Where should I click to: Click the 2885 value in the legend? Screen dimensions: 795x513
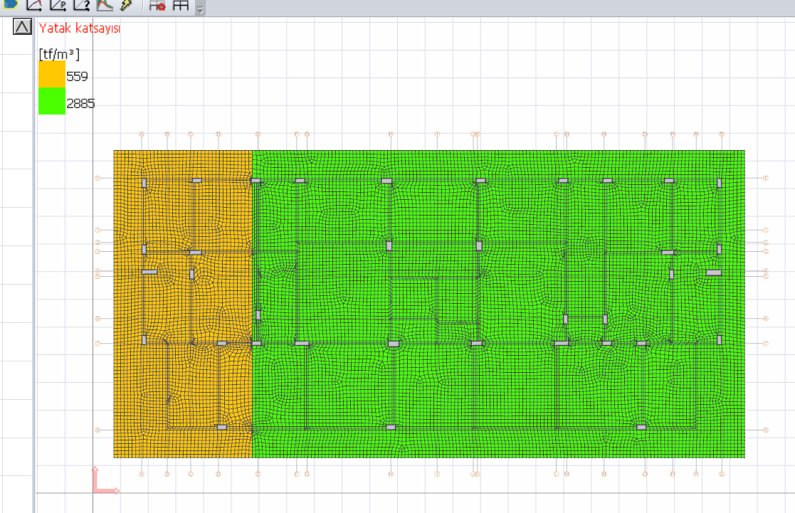tap(80, 104)
